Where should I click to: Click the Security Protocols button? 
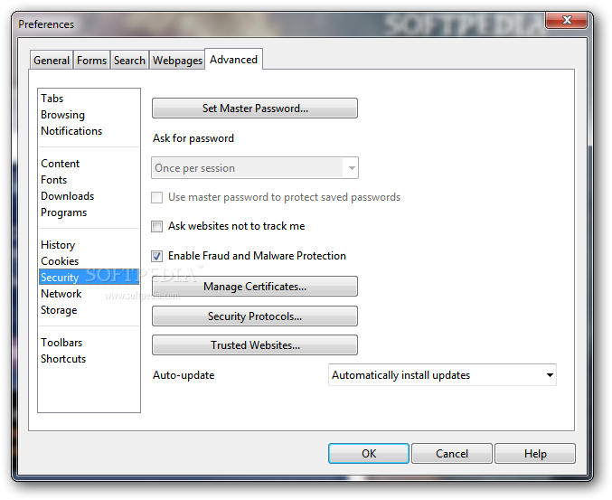pos(255,316)
